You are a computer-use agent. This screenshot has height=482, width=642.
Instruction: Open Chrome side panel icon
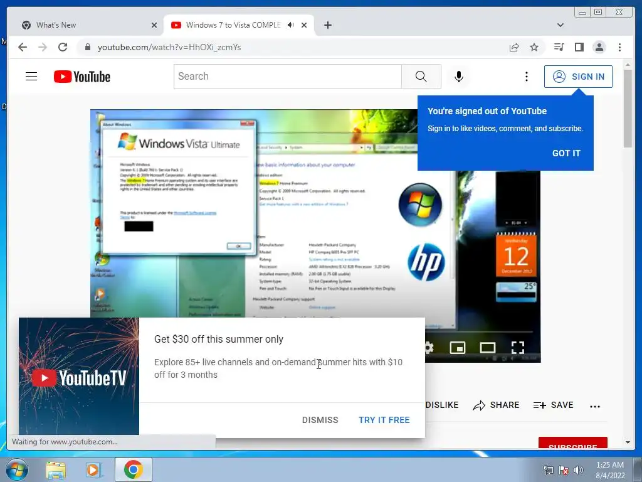pos(579,47)
